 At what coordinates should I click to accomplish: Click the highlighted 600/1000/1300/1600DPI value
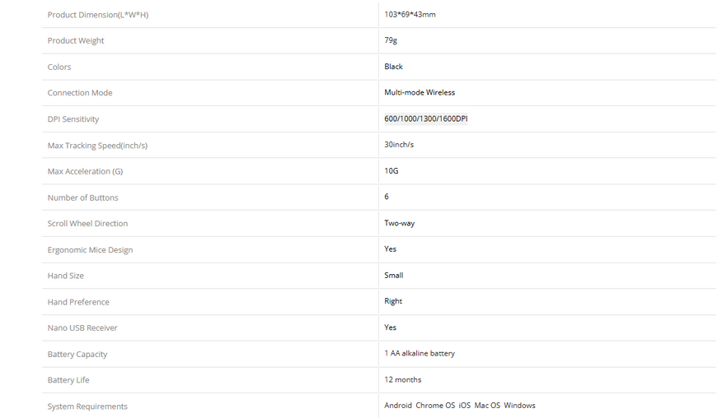tap(426, 119)
